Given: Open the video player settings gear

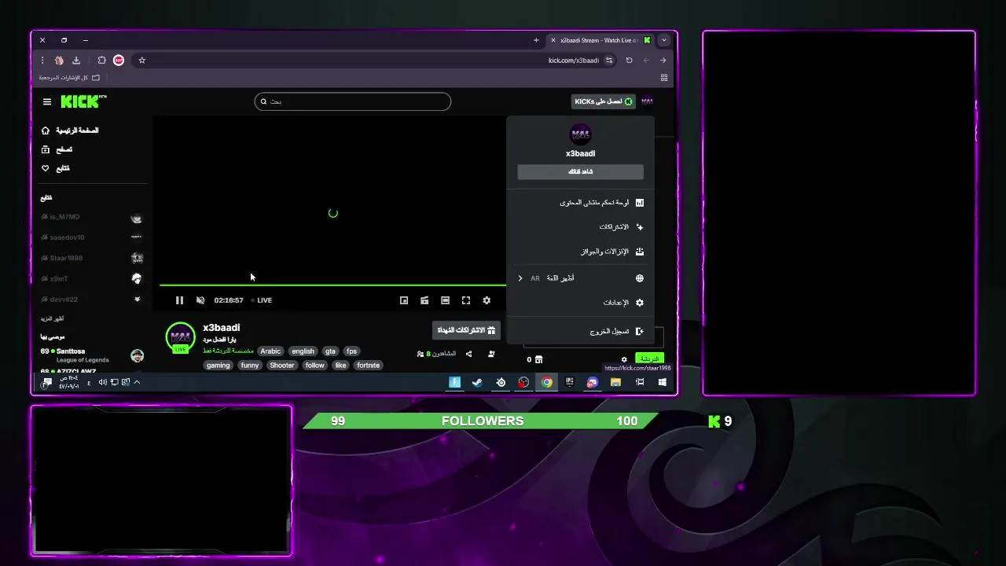Looking at the screenshot, I should [486, 300].
